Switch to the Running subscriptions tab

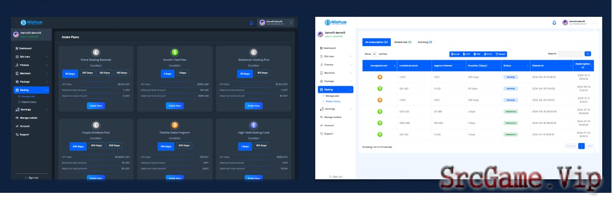click(425, 42)
